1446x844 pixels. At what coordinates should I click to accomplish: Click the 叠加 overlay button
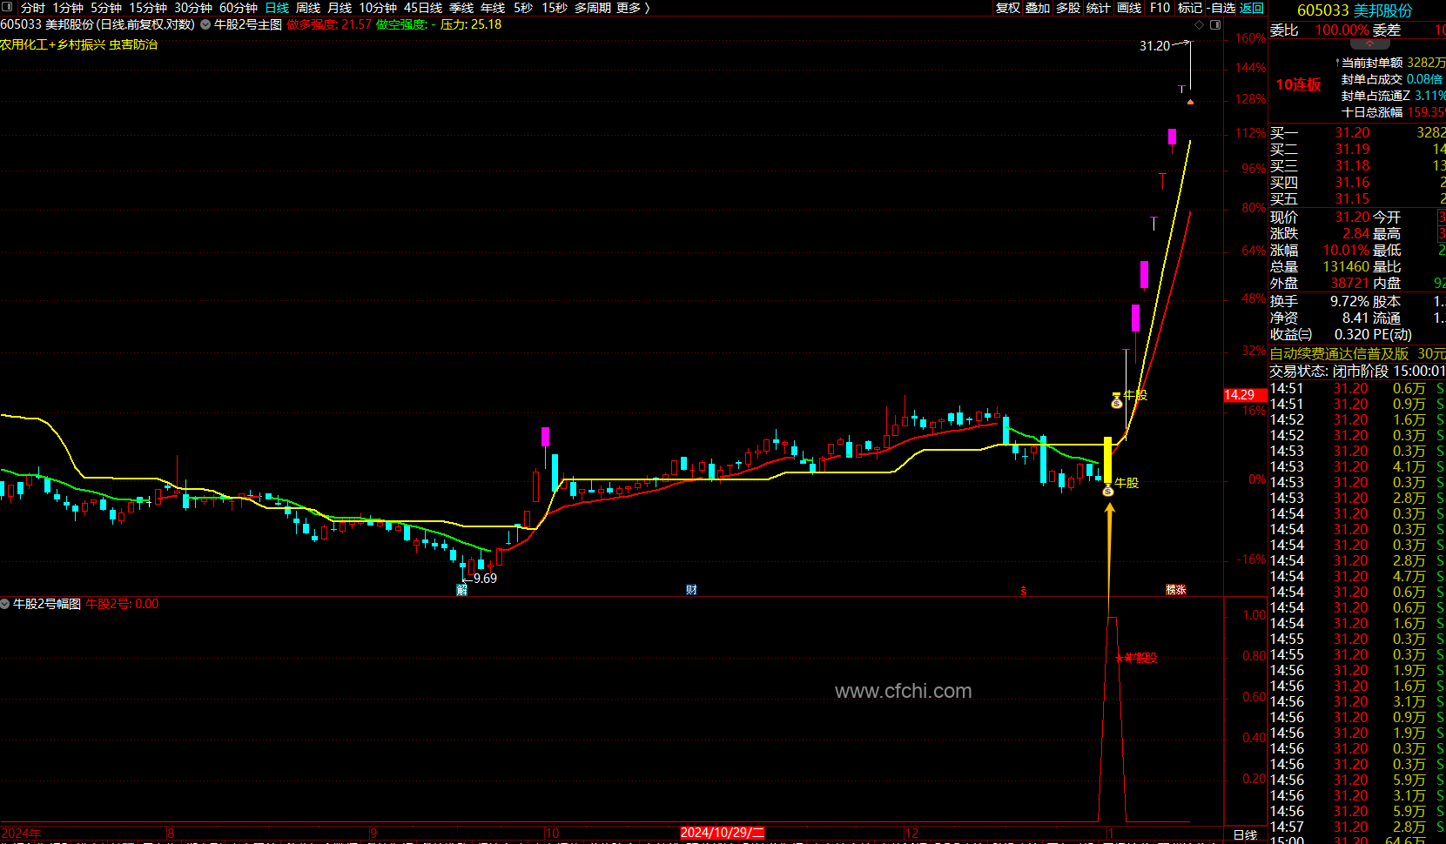tap(1038, 8)
